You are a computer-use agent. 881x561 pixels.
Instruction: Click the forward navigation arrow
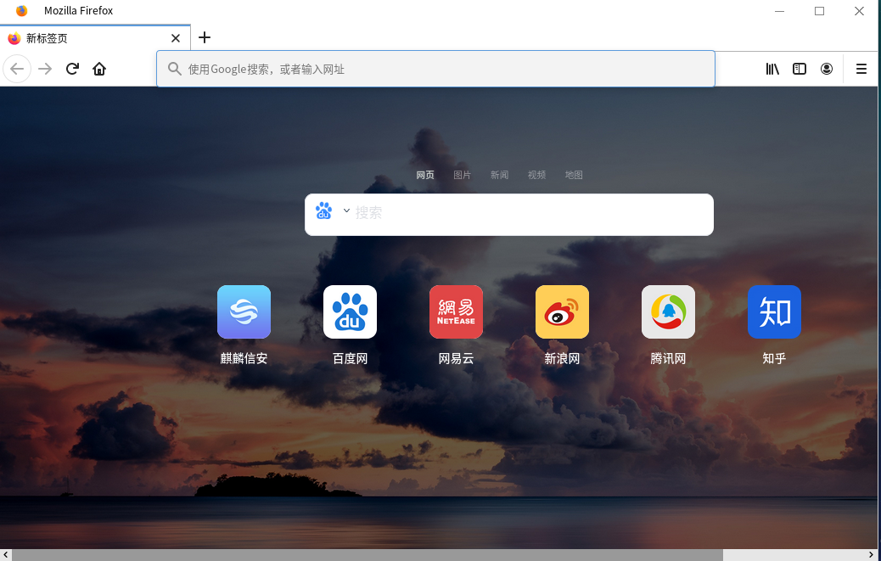tap(44, 69)
